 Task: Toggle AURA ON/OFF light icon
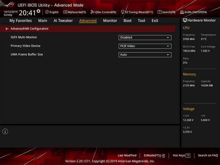coord(182,12)
